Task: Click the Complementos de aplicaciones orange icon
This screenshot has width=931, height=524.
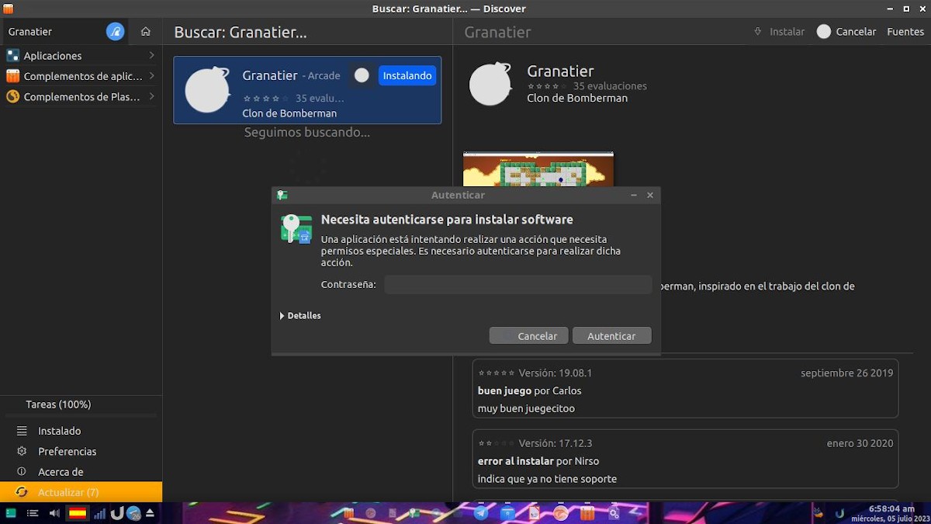Action: pos(12,76)
